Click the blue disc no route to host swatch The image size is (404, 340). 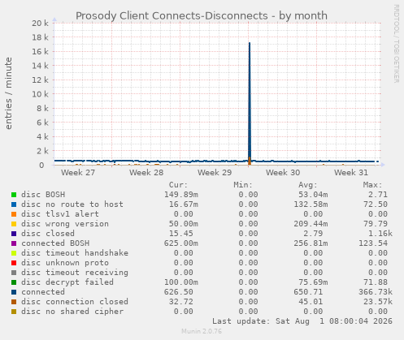(14, 204)
